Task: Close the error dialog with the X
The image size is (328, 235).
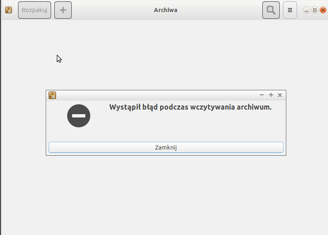Action: pos(280,95)
